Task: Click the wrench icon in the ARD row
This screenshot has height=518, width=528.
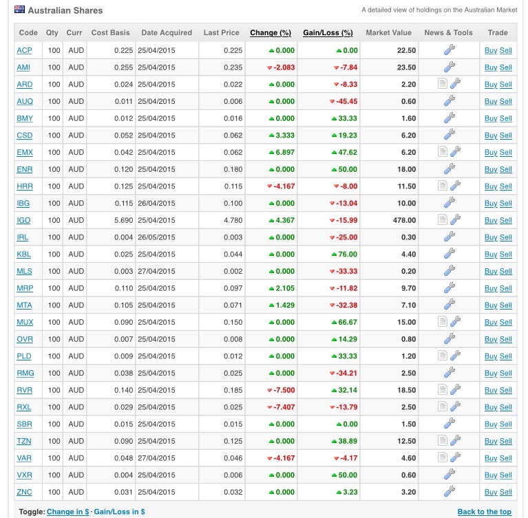Action: click(455, 83)
